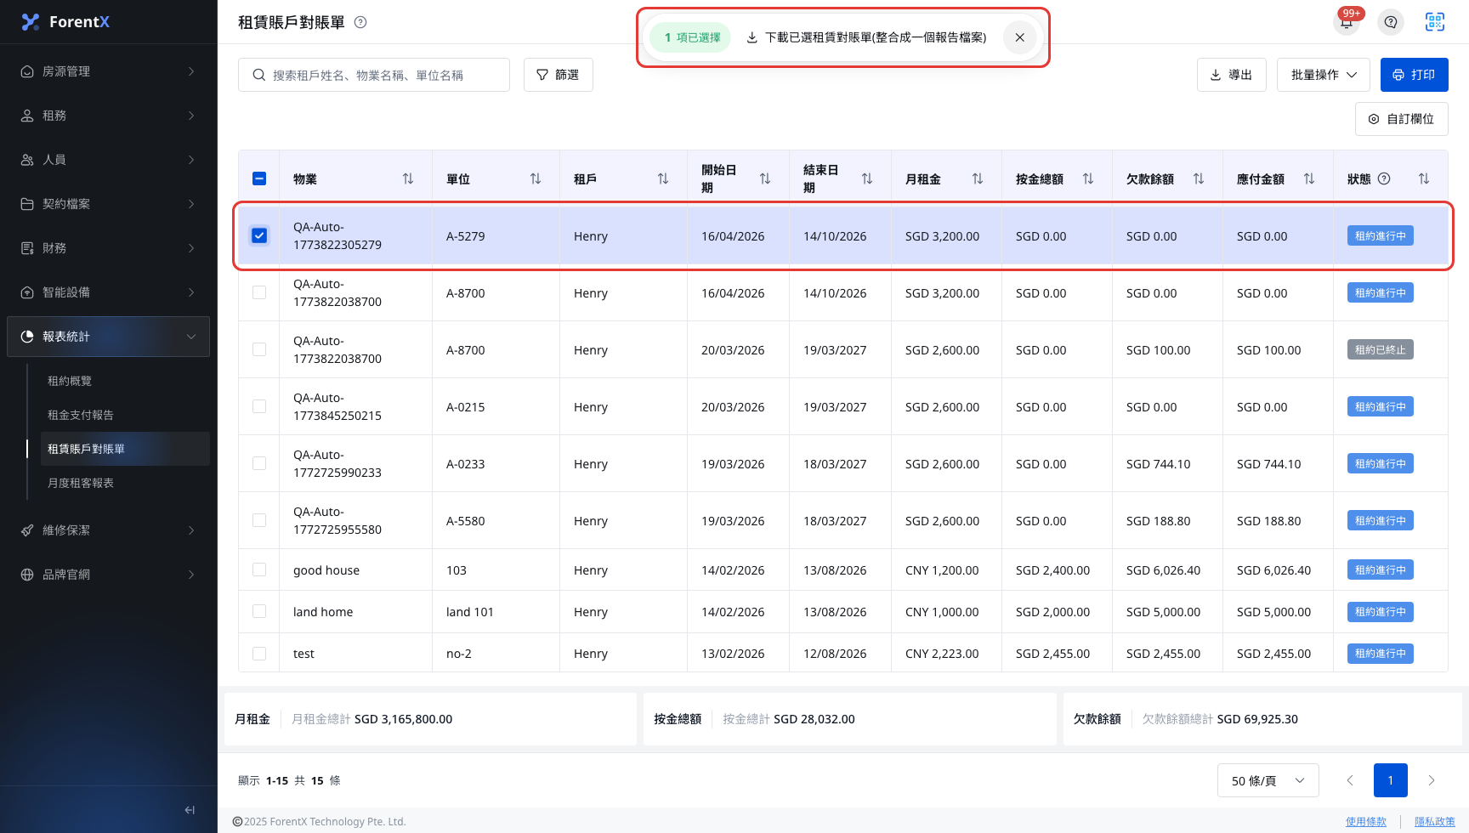Sort the 租戶 column
1469x833 pixels.
[663, 178]
